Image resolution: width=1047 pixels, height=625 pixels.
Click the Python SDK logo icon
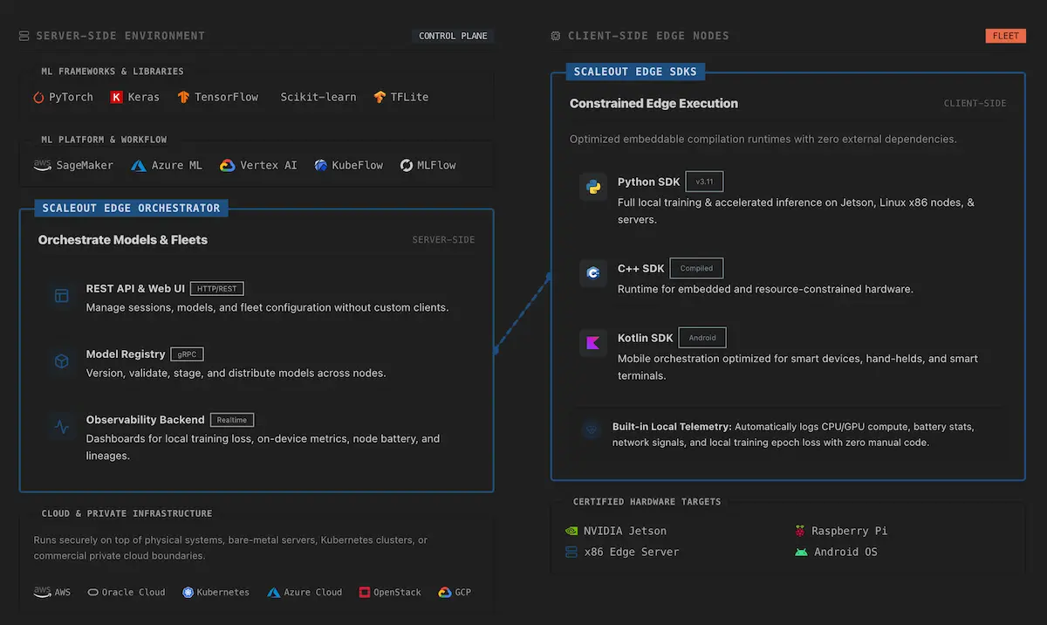[x=593, y=187]
